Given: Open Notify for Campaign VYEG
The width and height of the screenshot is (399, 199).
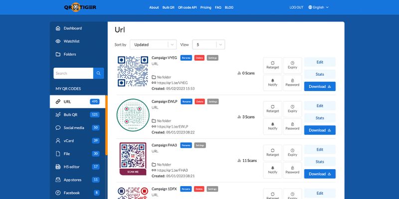Looking at the screenshot, I should point(272,83).
